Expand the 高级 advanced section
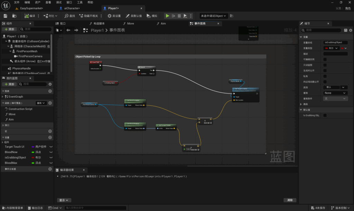The width and height of the screenshot is (354, 211). (x=301, y=104)
